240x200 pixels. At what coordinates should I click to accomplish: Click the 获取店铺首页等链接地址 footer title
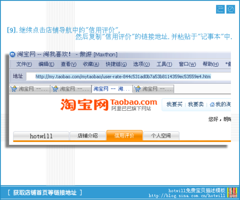tap(45, 193)
